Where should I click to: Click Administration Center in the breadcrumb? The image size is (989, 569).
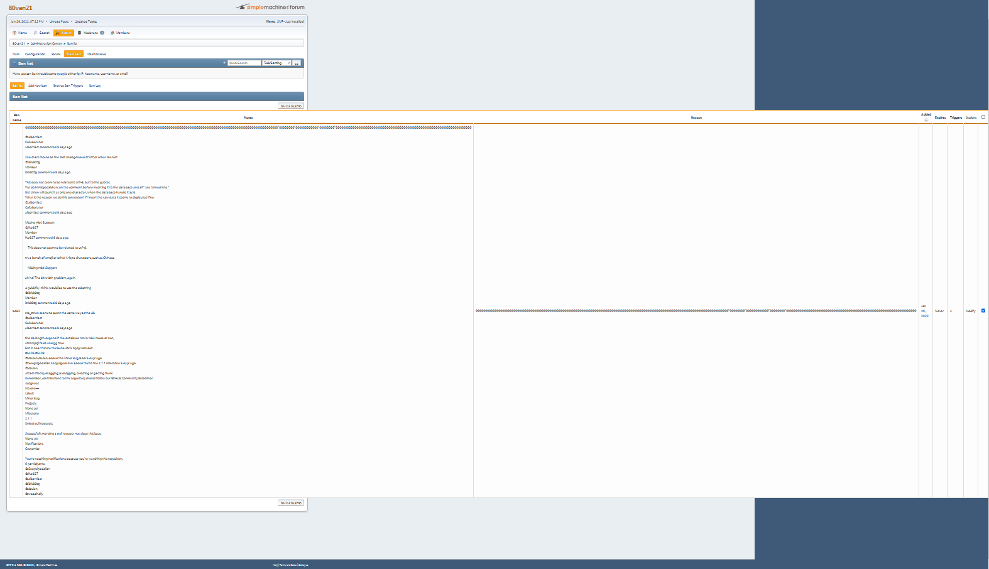(x=46, y=43)
